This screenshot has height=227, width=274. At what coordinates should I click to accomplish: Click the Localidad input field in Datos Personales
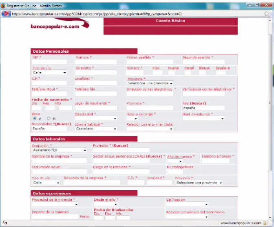pos(96,83)
